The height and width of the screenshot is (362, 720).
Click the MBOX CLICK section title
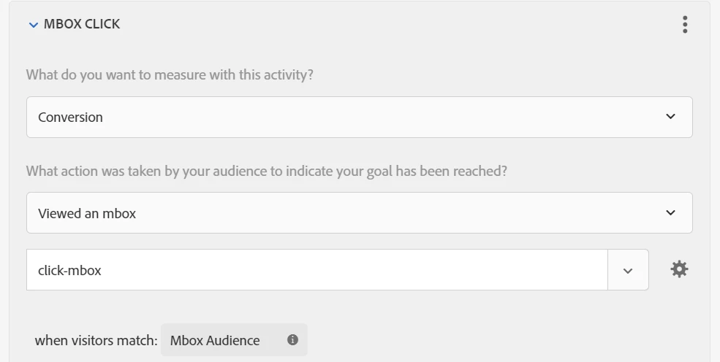click(82, 24)
